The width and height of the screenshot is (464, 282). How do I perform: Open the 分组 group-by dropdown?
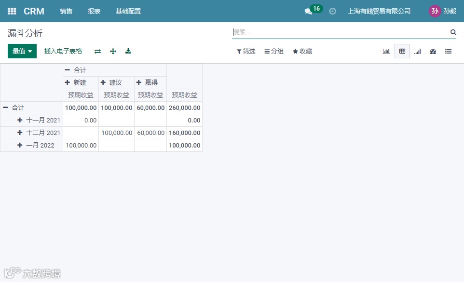coord(274,52)
